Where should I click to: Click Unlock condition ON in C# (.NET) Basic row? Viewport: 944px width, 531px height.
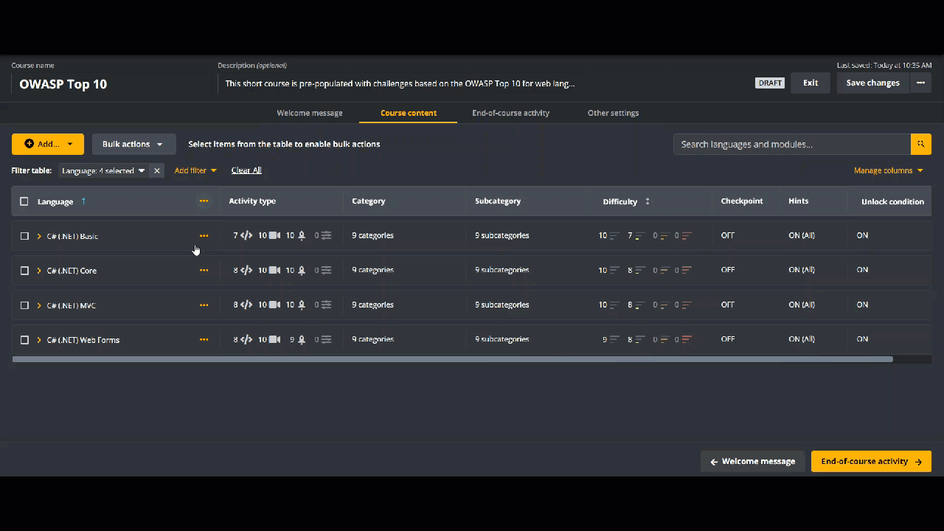pos(862,235)
